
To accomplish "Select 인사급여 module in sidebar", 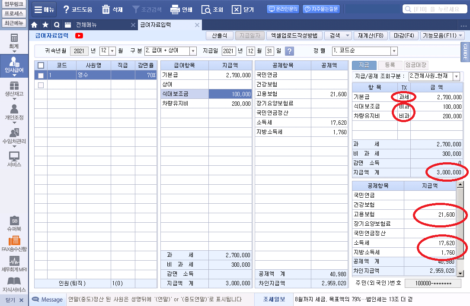I will coord(14,65).
